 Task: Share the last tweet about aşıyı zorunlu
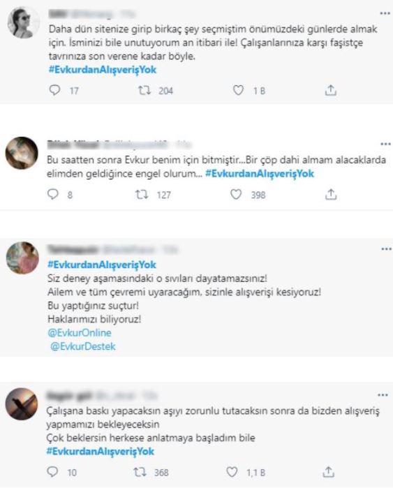pyautogui.click(x=329, y=472)
